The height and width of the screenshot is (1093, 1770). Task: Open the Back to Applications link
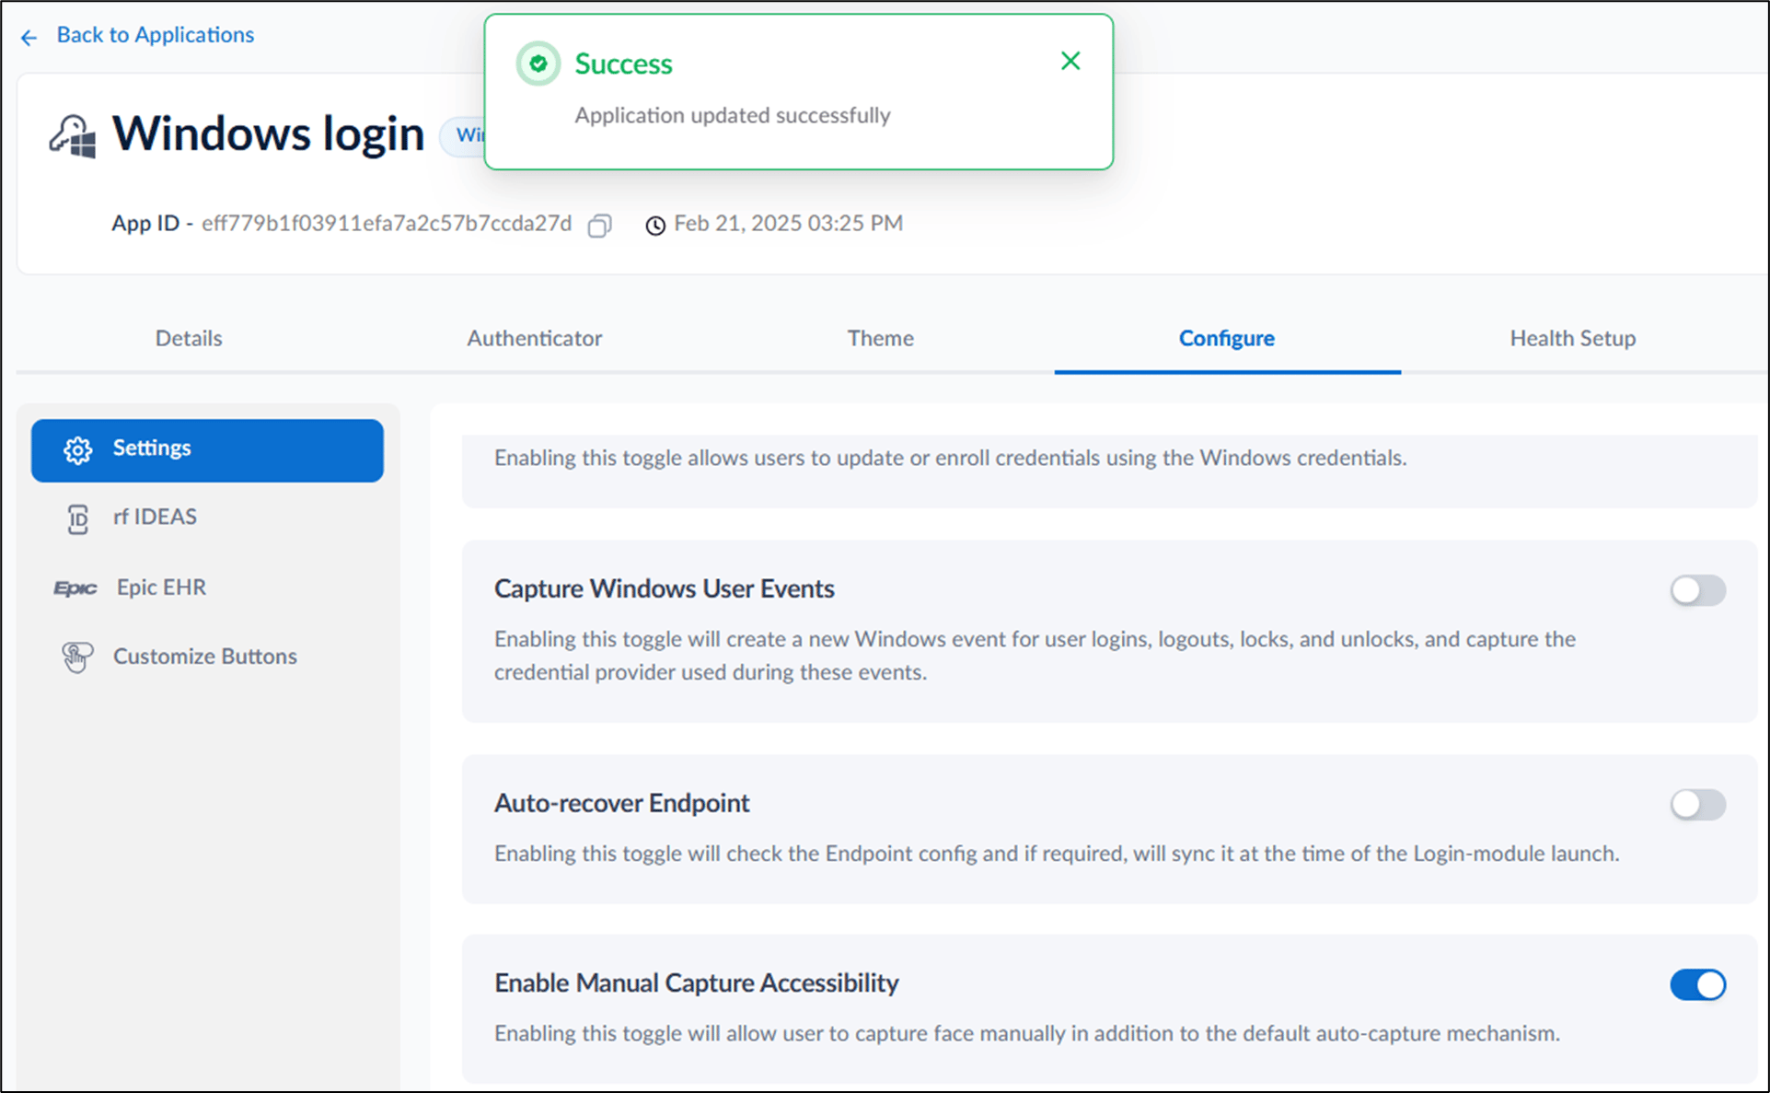coord(155,35)
